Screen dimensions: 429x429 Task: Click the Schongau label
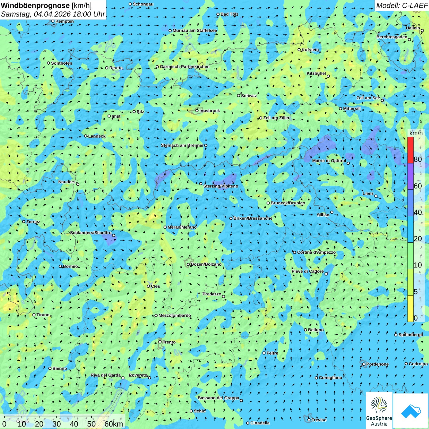point(143,4)
